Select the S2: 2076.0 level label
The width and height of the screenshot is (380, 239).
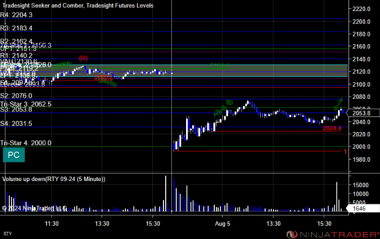click(x=16, y=96)
